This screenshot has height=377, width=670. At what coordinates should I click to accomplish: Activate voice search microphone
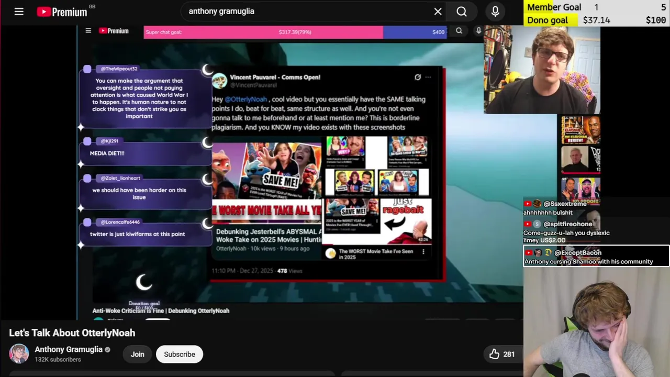pyautogui.click(x=495, y=11)
